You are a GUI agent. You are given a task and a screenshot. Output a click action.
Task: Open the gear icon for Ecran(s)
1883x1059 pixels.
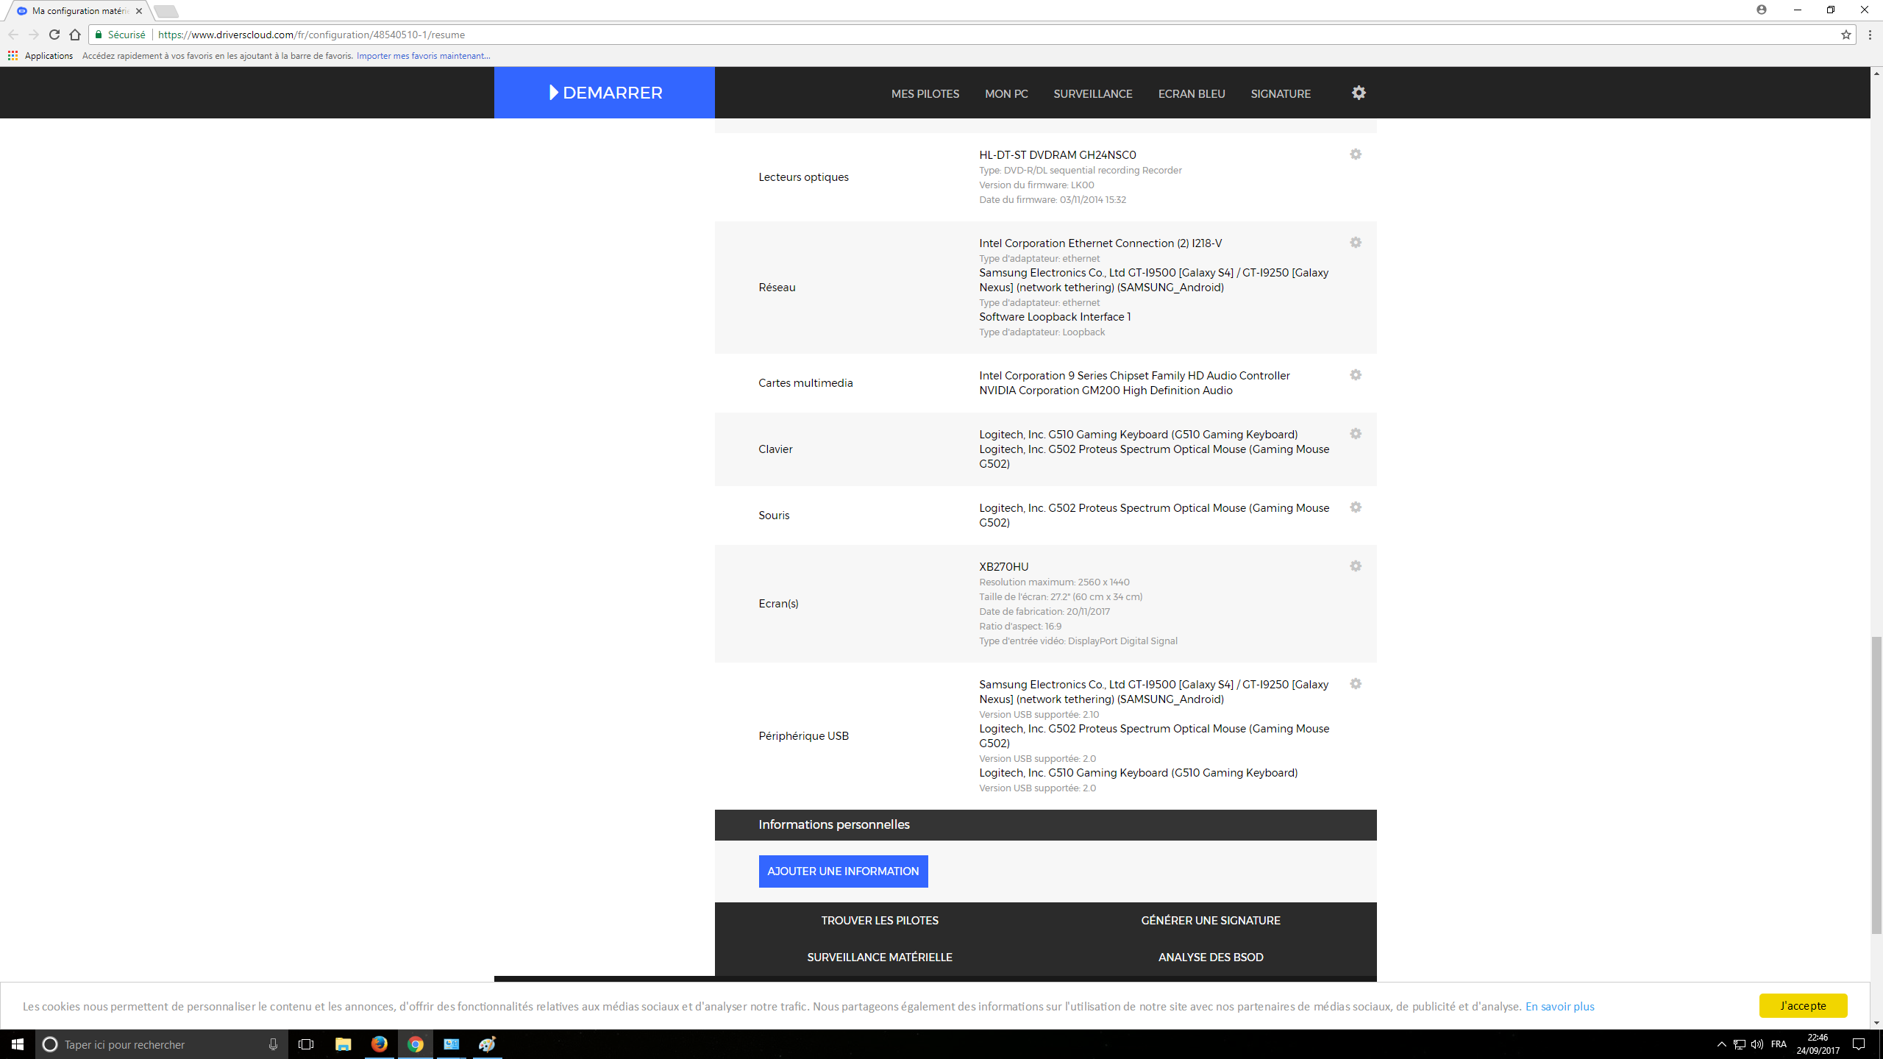[x=1356, y=566]
